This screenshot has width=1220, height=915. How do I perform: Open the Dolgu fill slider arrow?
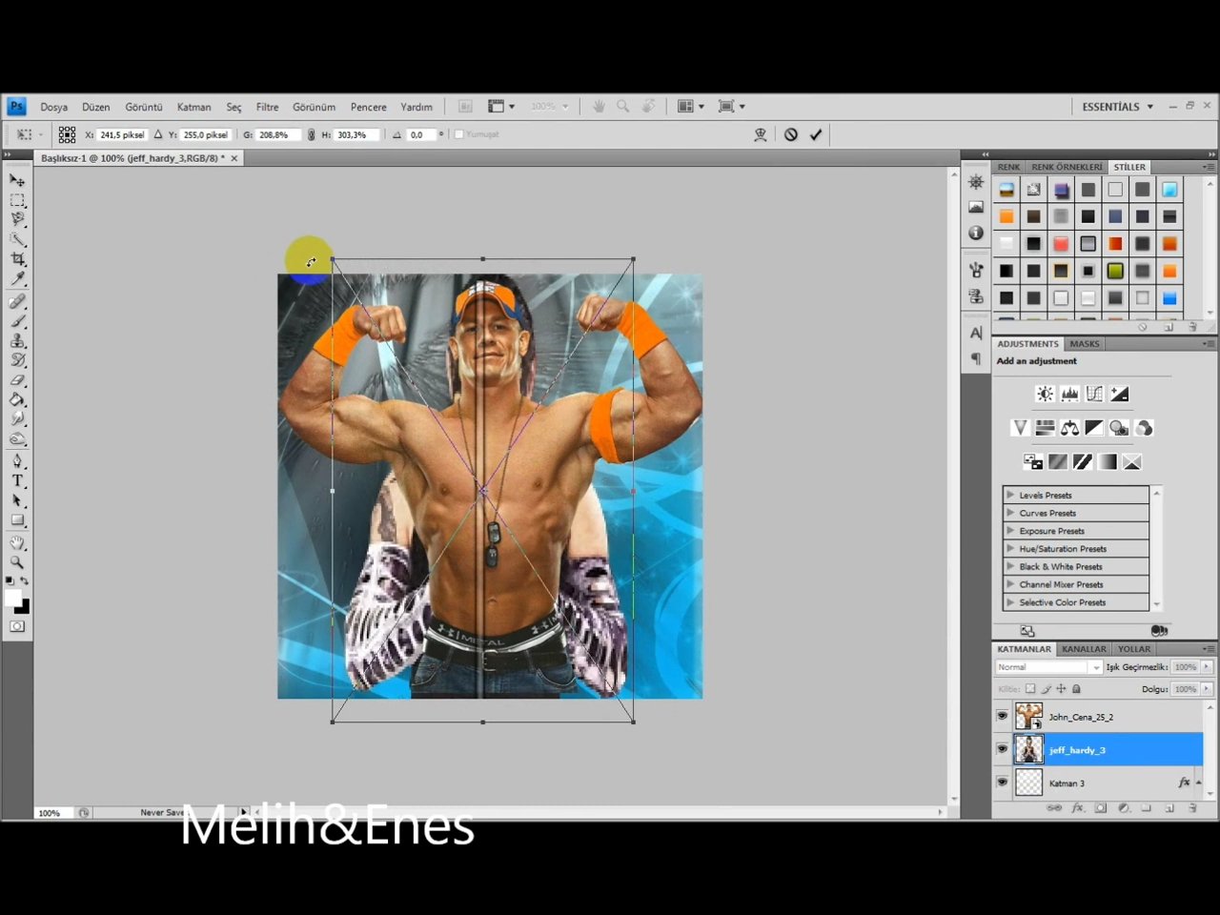click(1207, 689)
